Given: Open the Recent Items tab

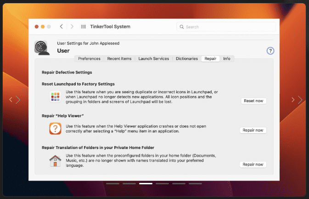Looking at the screenshot, I should 119,58.
